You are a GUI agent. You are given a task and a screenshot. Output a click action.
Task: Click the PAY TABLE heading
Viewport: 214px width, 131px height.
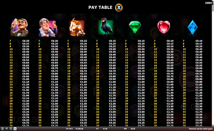[100, 7]
